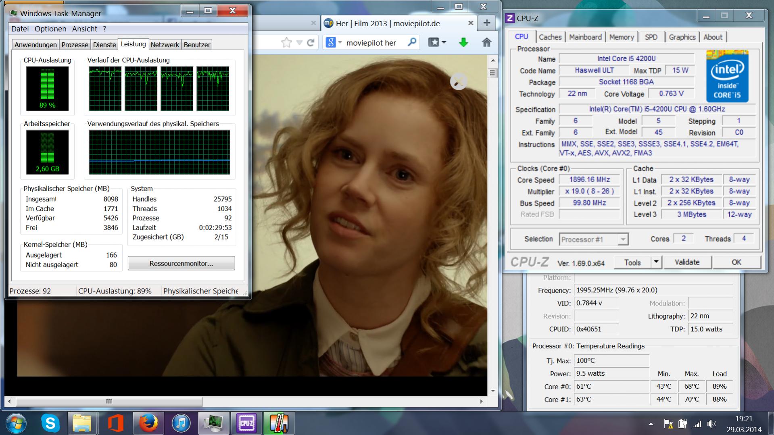The height and width of the screenshot is (435, 774).
Task: Launch Microsoft Office from the taskbar
Action: point(115,423)
